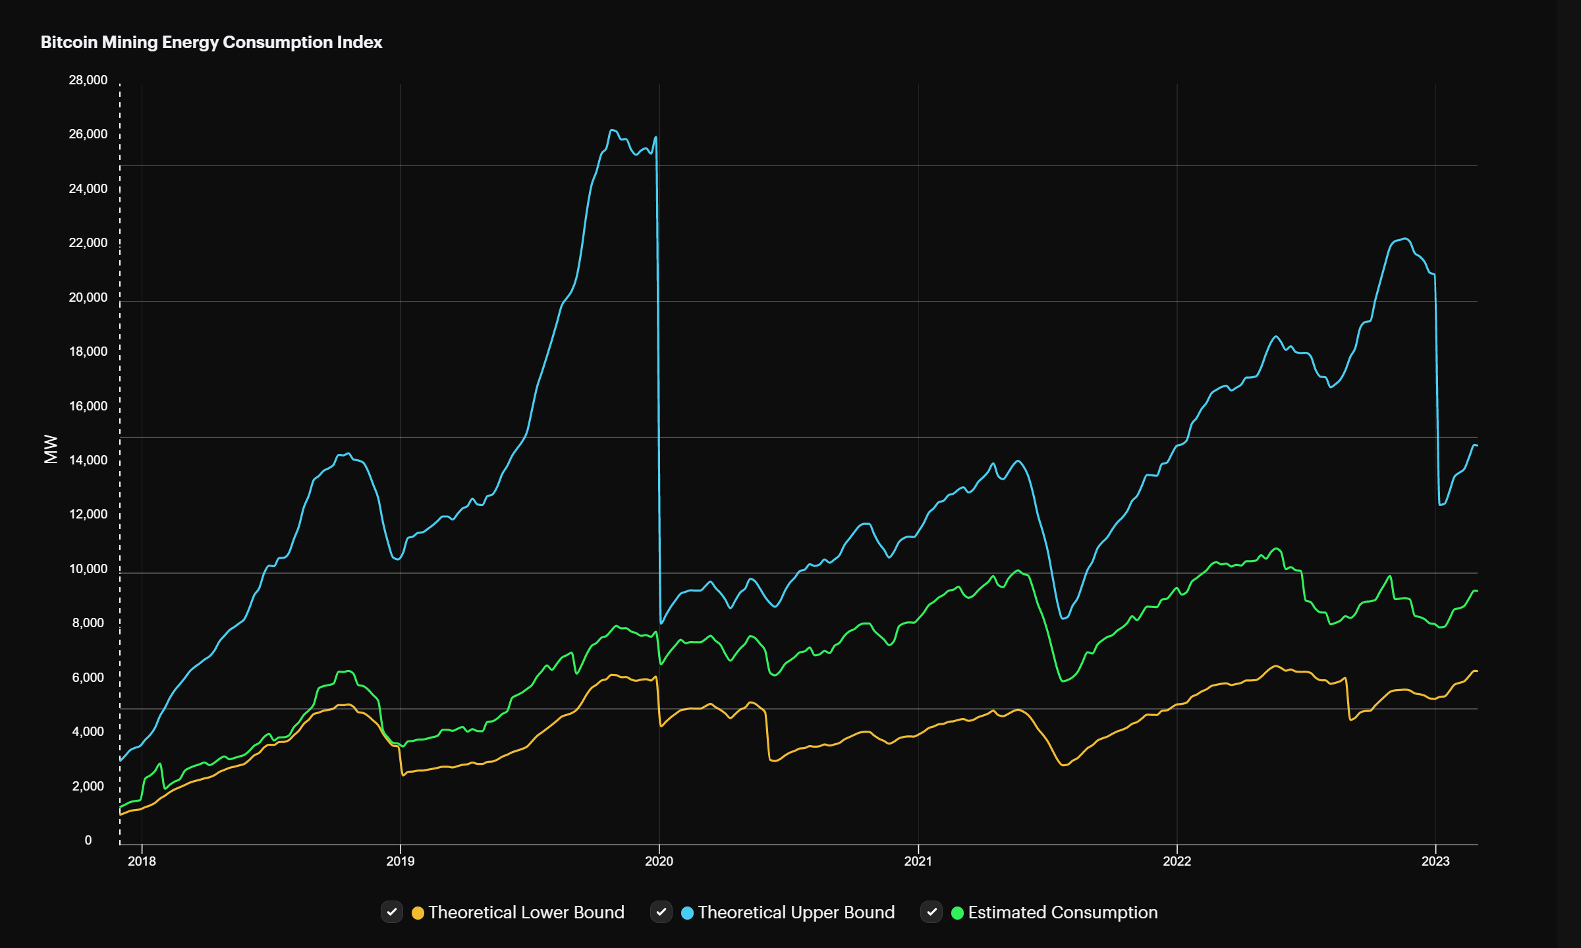Click the Estimated Consumption legend label
Viewport: 1581px width, 948px height.
pyautogui.click(x=1063, y=912)
